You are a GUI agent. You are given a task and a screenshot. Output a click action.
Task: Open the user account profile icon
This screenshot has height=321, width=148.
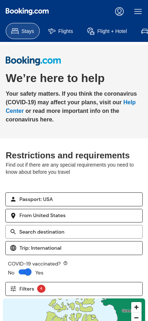click(119, 11)
